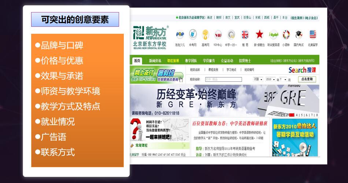The height and width of the screenshot is (183, 348).
Task: Open the class type 不限 dropdown
Action: point(258,79)
